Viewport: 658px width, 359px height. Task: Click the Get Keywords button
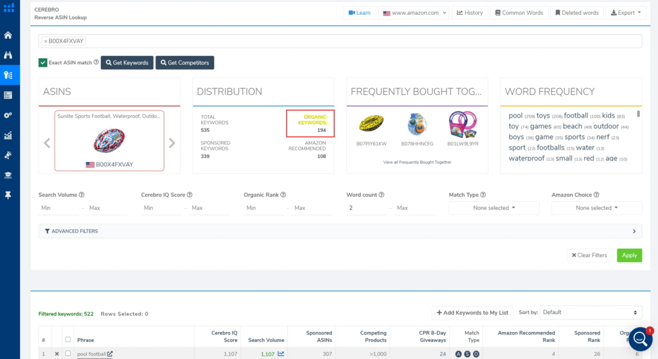point(127,62)
